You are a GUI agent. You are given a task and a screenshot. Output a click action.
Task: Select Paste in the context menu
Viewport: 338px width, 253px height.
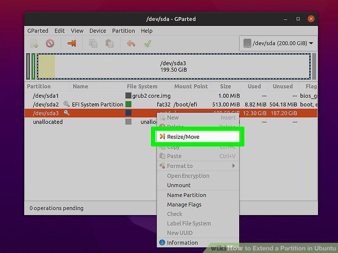coord(198,156)
